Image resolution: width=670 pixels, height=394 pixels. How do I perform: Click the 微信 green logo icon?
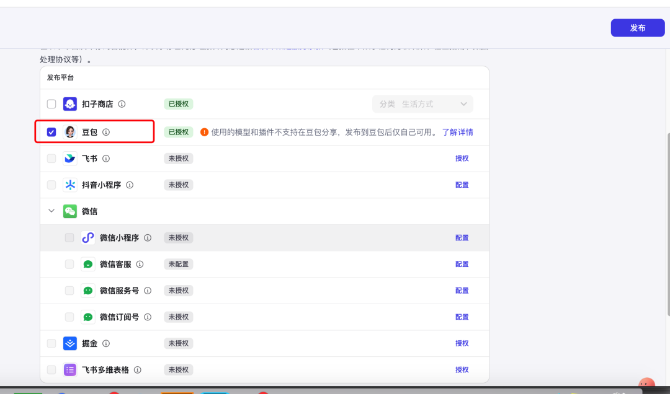pyautogui.click(x=70, y=211)
